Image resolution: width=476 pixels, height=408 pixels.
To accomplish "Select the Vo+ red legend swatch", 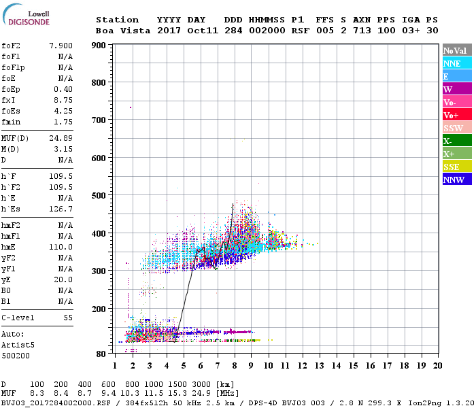I will 456,115.
